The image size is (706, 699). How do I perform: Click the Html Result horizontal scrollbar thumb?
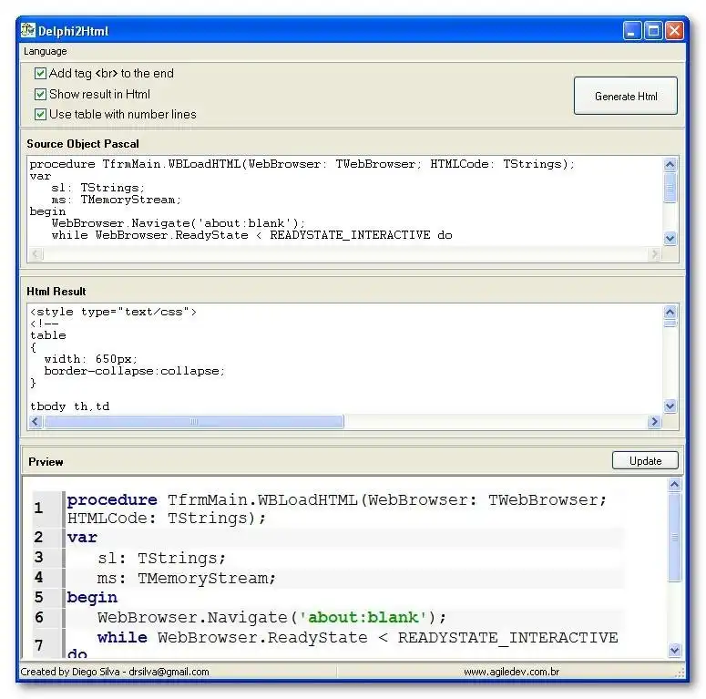(x=194, y=422)
